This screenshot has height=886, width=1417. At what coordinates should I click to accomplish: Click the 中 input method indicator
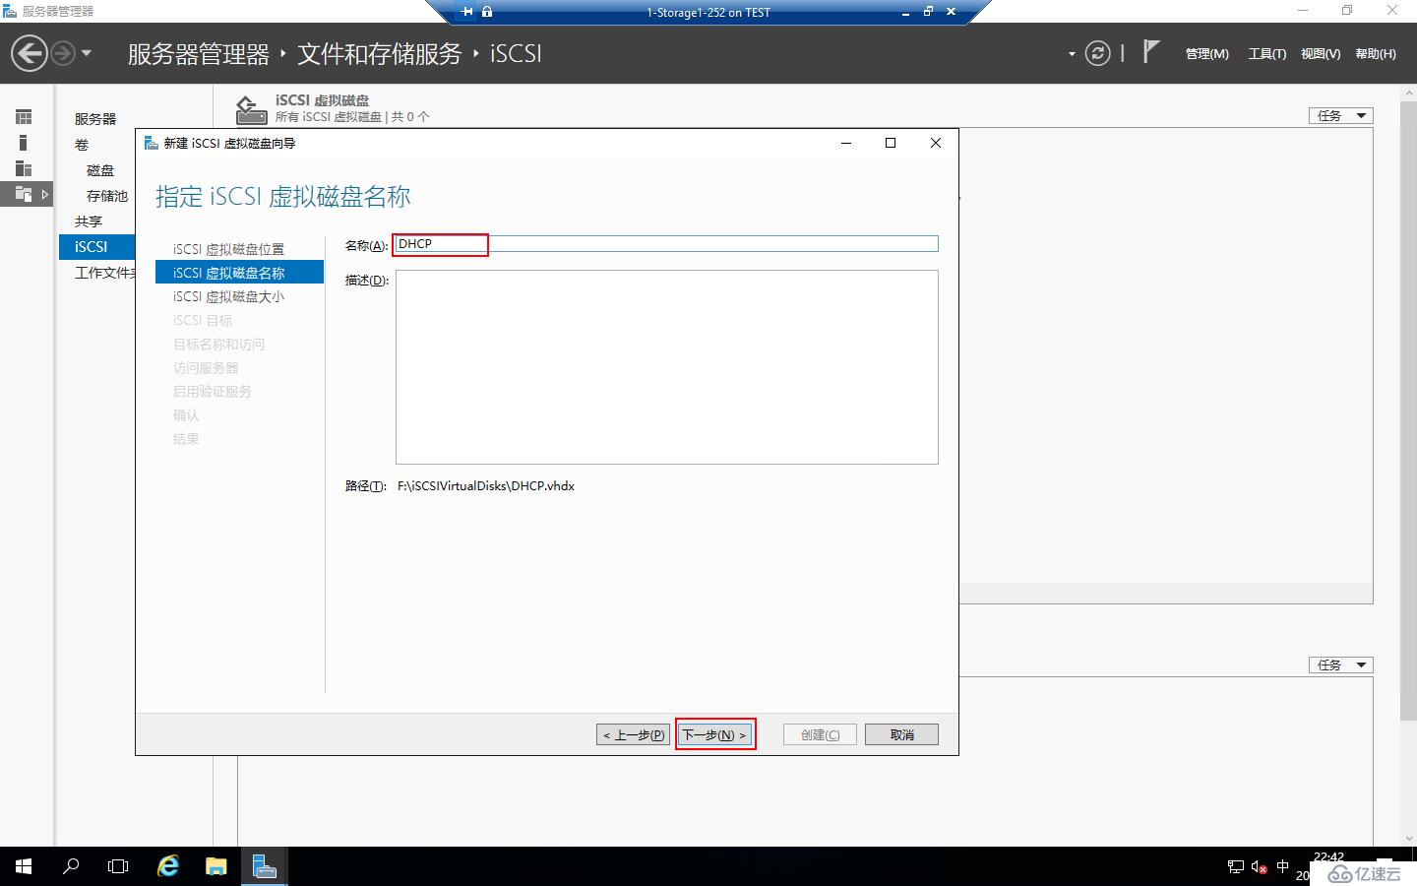tap(1282, 866)
